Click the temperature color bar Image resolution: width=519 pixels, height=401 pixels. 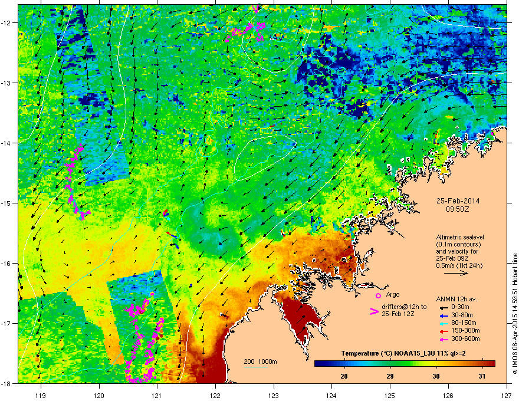(x=405, y=364)
